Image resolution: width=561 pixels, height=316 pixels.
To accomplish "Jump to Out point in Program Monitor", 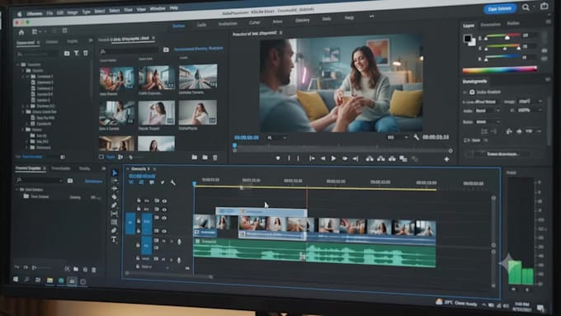I will (356, 158).
